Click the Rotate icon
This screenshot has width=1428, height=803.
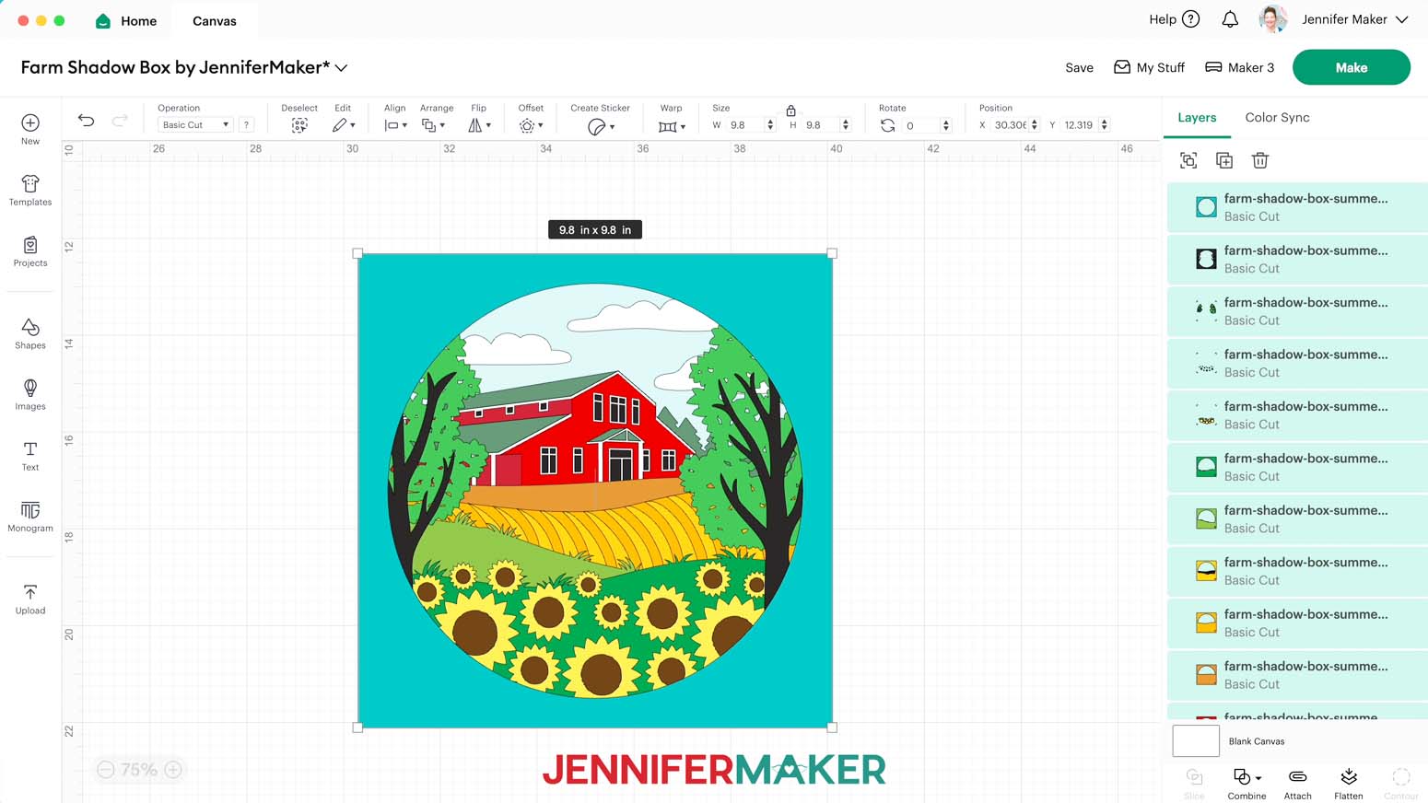(887, 125)
